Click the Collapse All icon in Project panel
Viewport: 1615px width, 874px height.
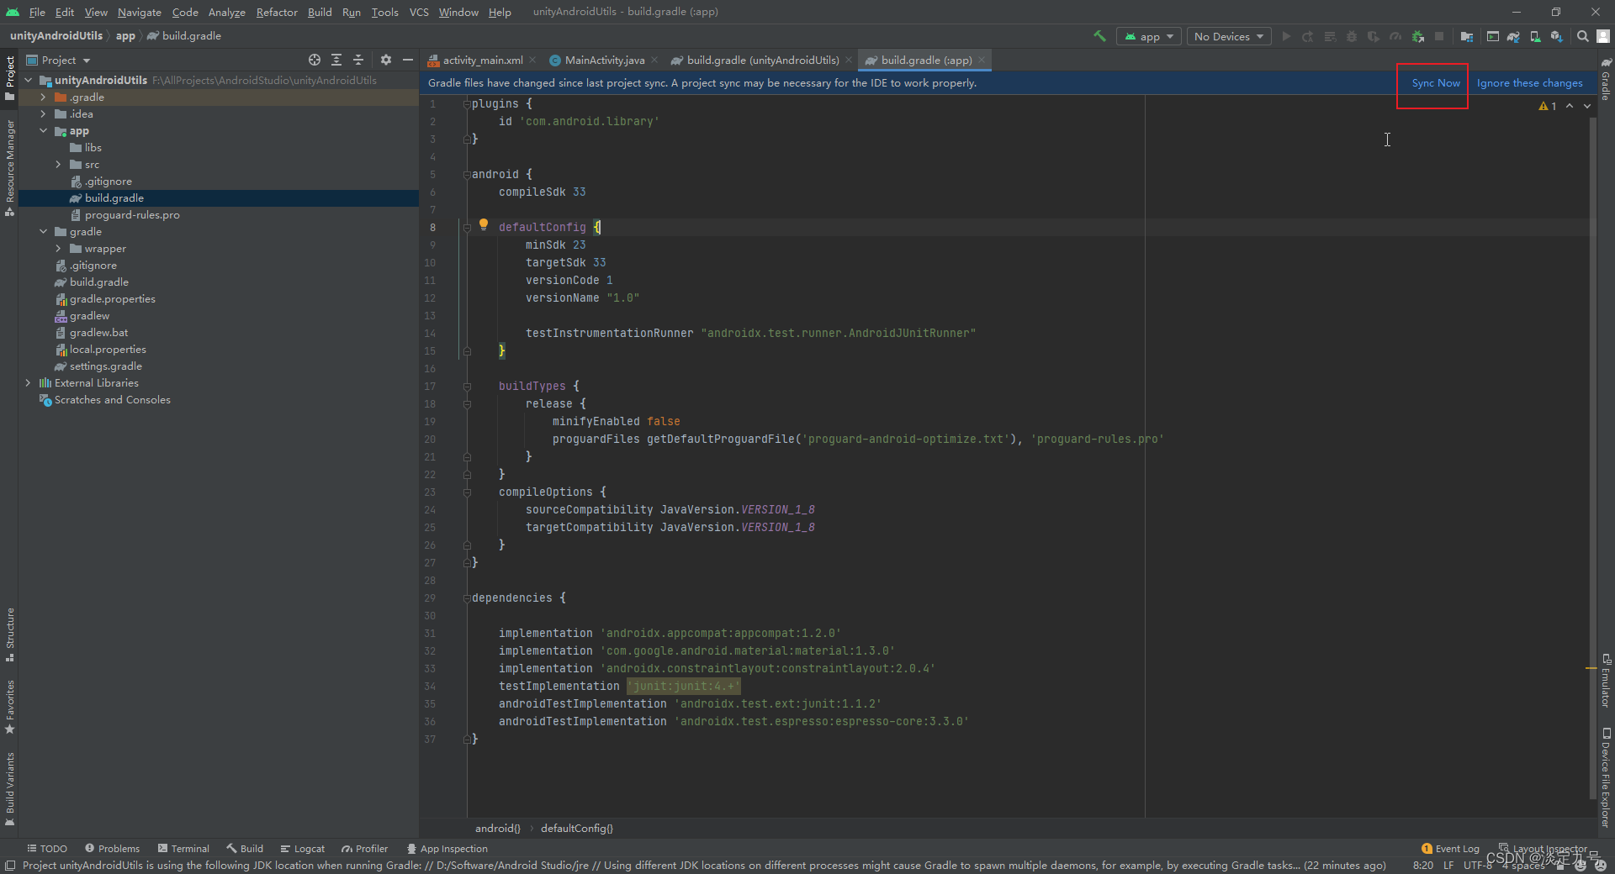358,60
